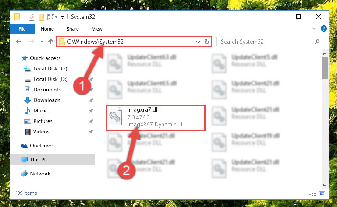Open recent locations dropdown arrow
The image size is (337, 207).
[42, 42]
